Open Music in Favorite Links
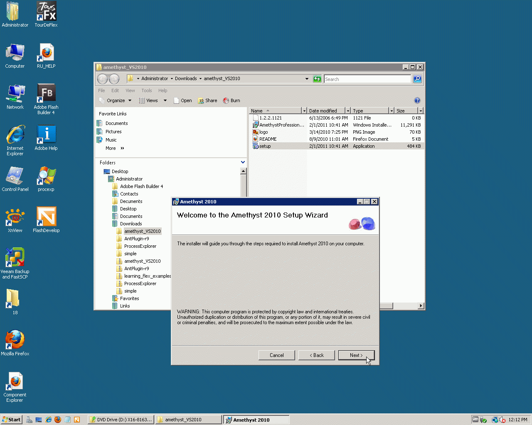Image resolution: width=532 pixels, height=425 pixels. pyautogui.click(x=111, y=140)
